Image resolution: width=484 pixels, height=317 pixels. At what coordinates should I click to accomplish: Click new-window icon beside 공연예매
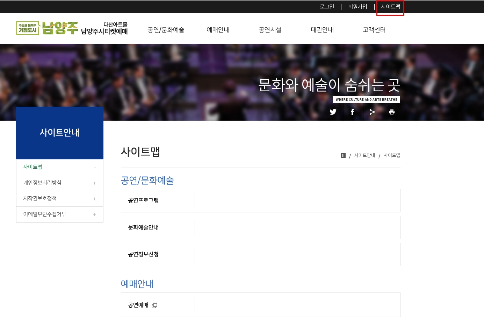point(154,305)
